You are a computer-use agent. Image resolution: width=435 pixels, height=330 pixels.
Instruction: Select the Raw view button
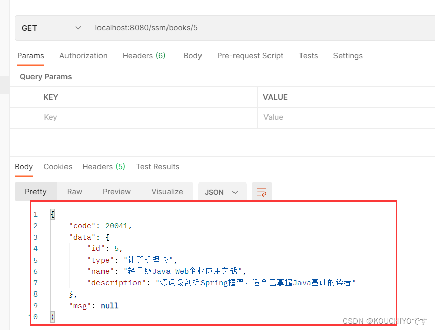click(74, 192)
